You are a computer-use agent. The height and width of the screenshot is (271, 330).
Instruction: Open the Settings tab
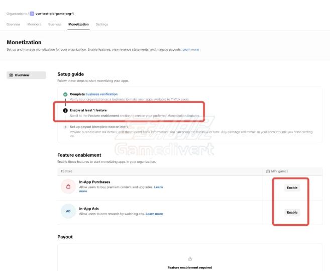pos(102,25)
